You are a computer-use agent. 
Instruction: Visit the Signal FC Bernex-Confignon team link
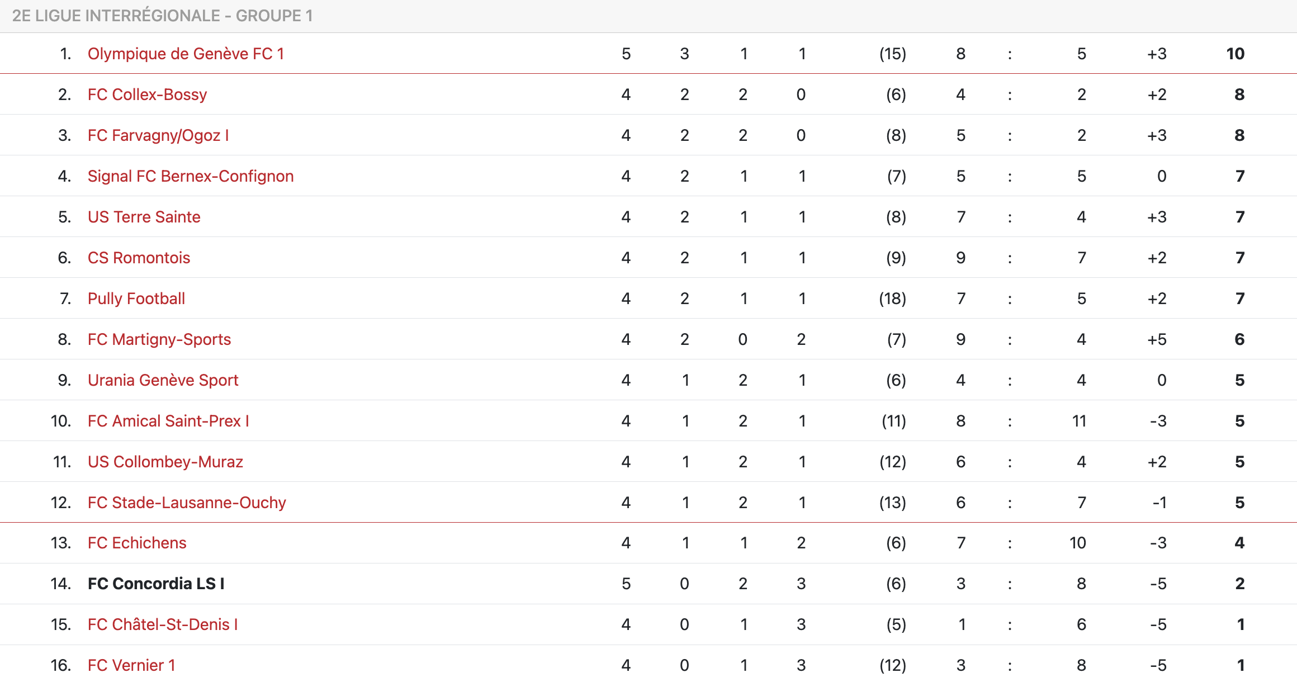click(x=191, y=176)
